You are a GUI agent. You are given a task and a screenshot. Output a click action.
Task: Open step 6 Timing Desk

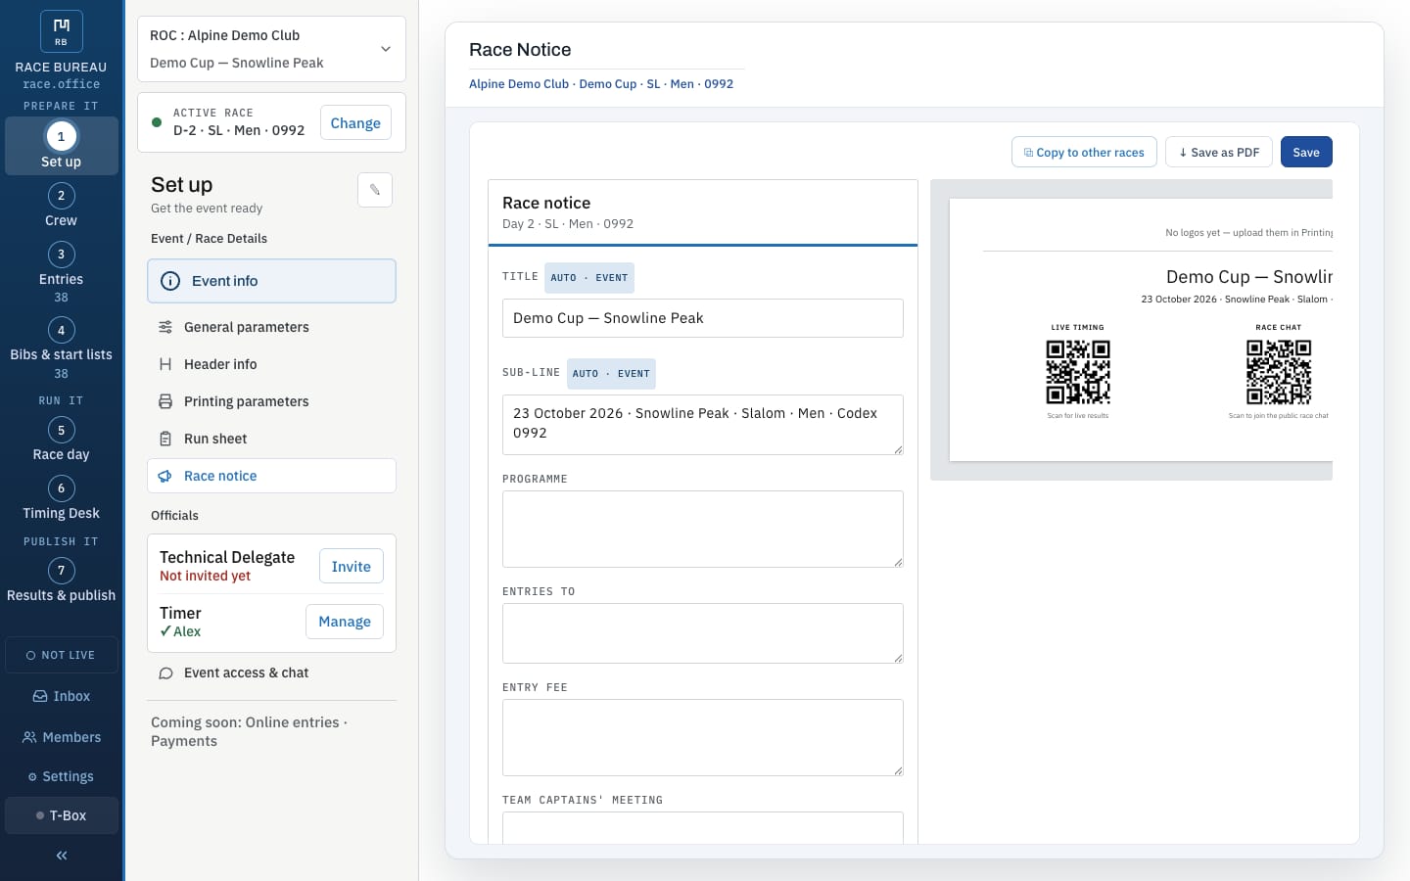pyautogui.click(x=61, y=498)
